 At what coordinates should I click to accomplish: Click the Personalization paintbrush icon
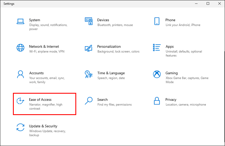click(x=89, y=48)
